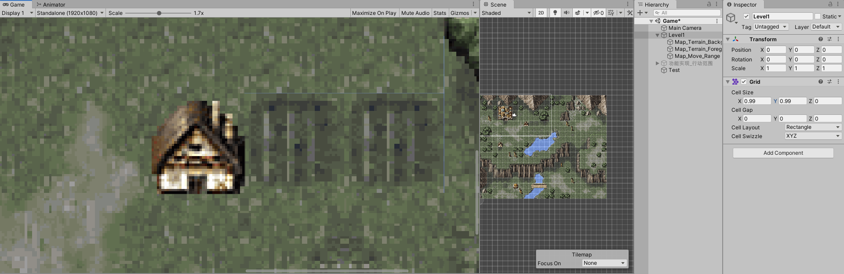Collapse the Level1 hierarchy node
Viewport: 844px width, 274px height.
coord(658,35)
